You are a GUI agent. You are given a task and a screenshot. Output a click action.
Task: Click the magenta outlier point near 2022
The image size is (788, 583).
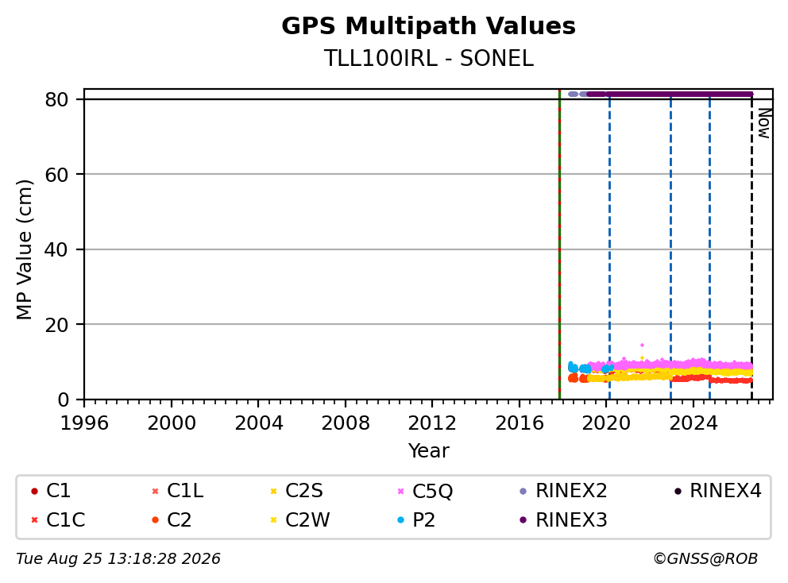[x=642, y=346]
